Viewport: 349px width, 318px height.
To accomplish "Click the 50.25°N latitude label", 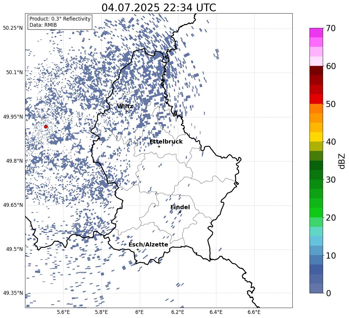I will [13, 28].
